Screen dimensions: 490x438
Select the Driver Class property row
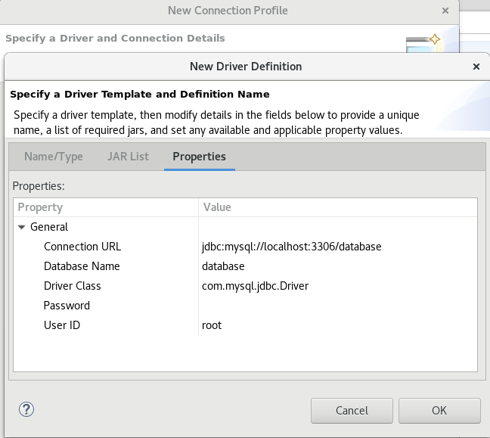coord(245,286)
